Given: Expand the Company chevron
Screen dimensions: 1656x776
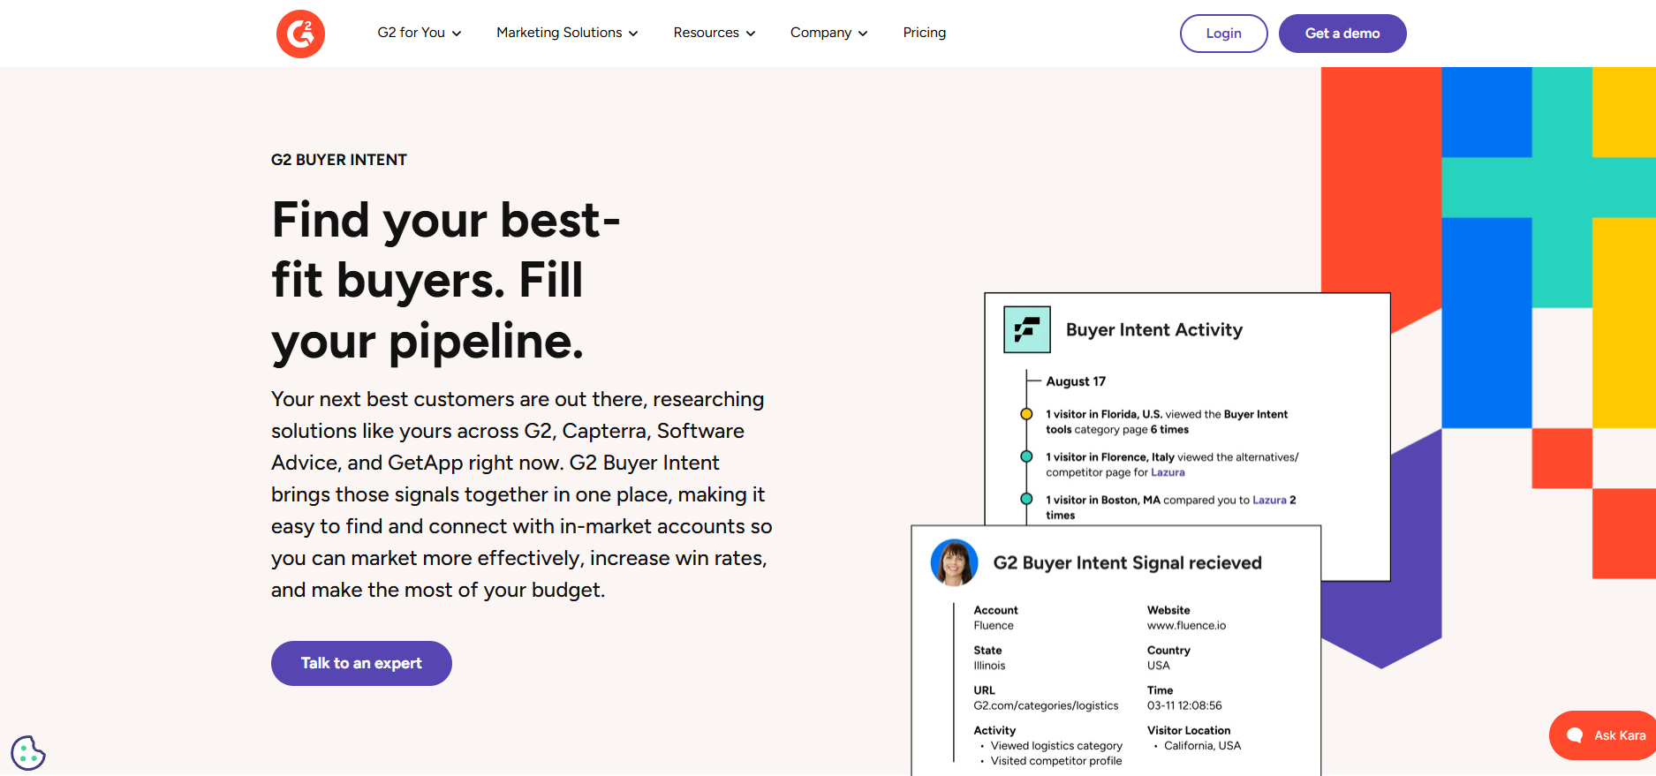Looking at the screenshot, I should [863, 34].
